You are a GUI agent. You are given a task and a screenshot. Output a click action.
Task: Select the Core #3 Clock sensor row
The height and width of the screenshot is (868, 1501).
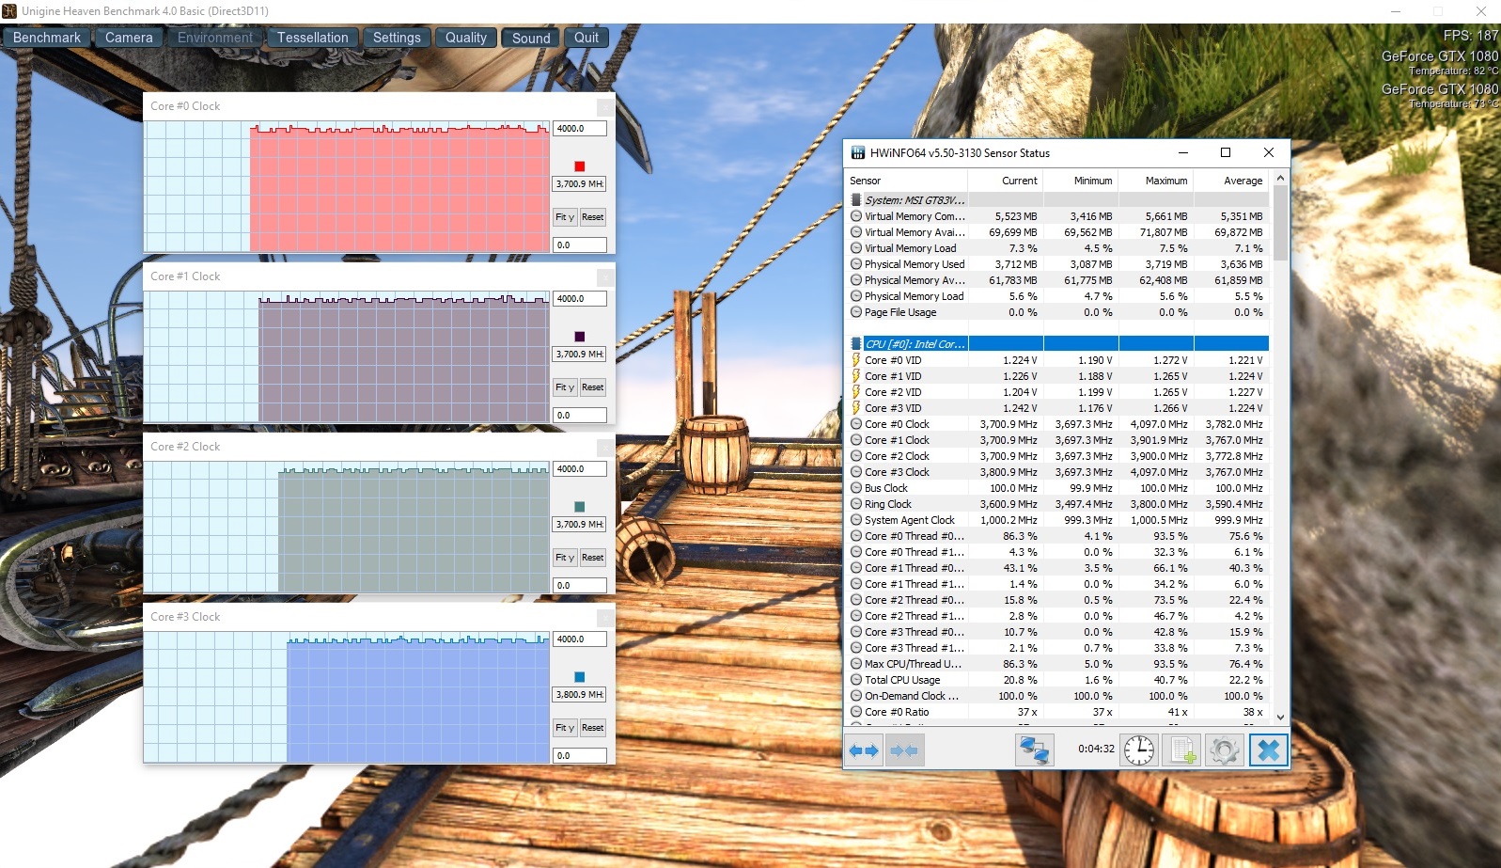[x=1059, y=472]
